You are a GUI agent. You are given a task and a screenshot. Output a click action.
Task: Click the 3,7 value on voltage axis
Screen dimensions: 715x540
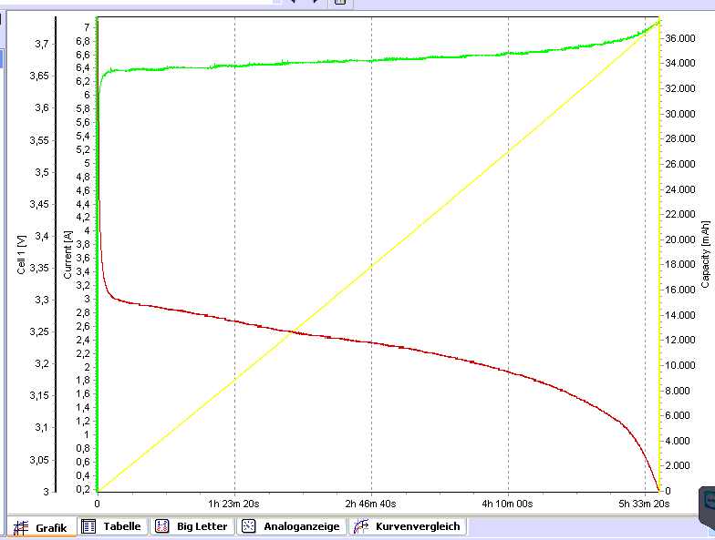[x=42, y=44]
